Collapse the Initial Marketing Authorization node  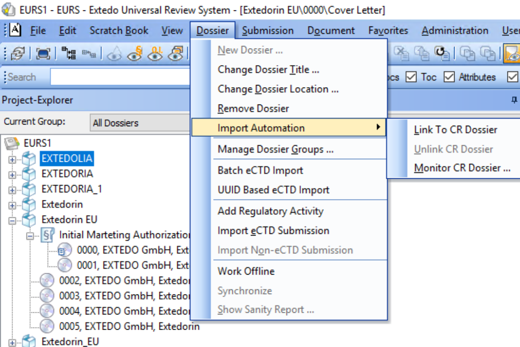pyautogui.click(x=29, y=236)
